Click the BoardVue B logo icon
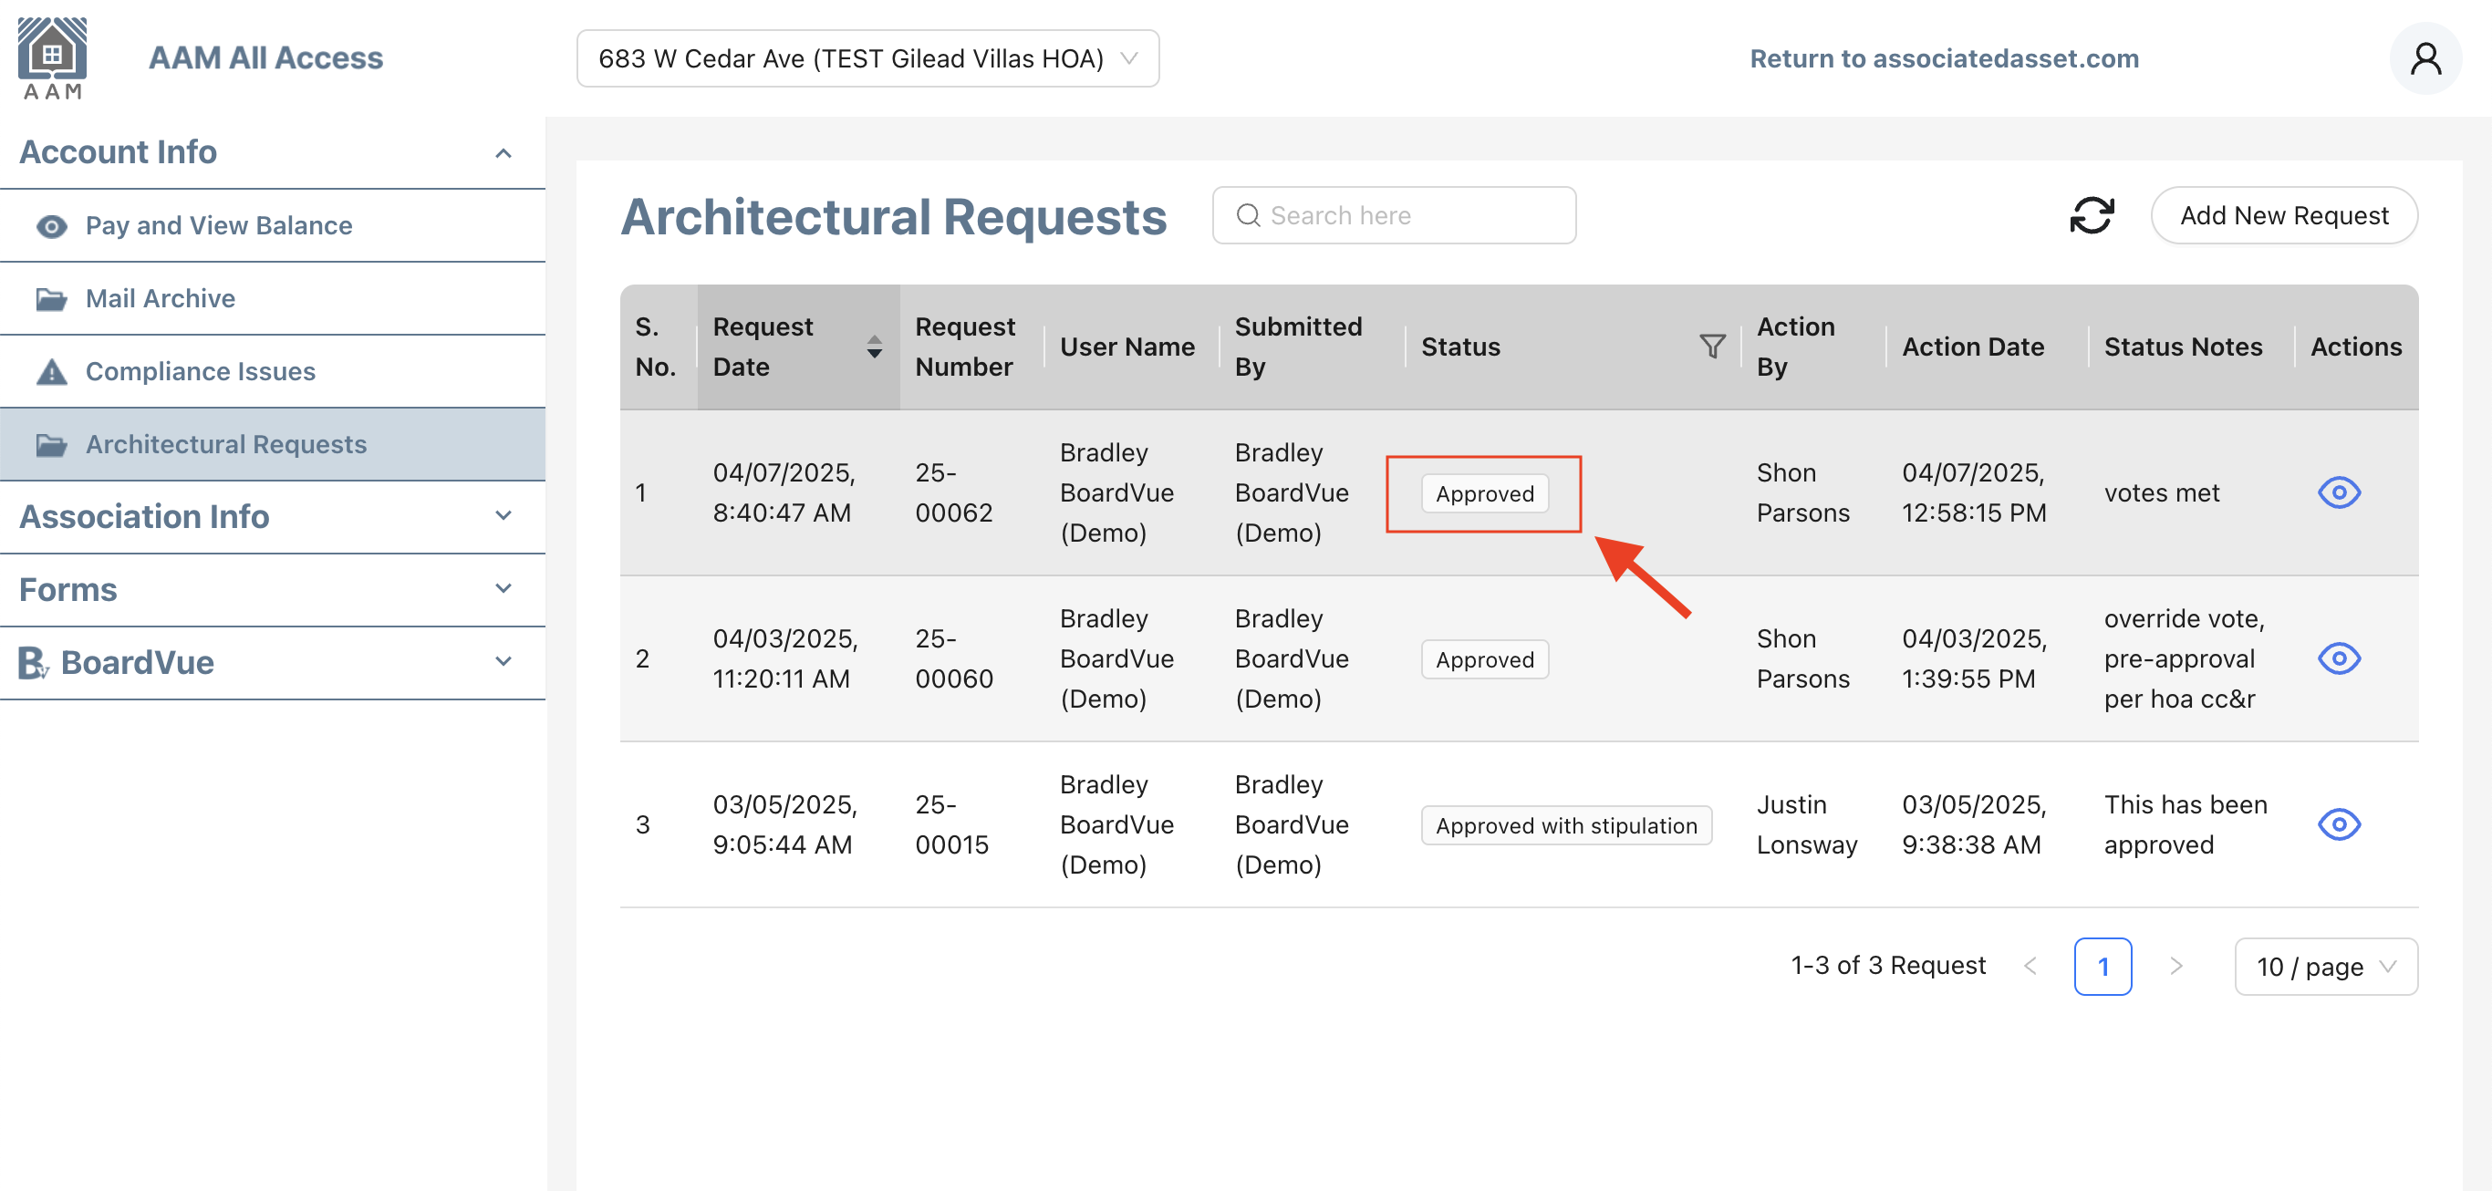This screenshot has width=2492, height=1191. point(33,663)
